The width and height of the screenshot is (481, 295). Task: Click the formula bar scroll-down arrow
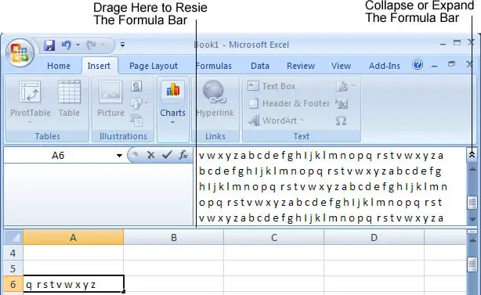(472, 219)
